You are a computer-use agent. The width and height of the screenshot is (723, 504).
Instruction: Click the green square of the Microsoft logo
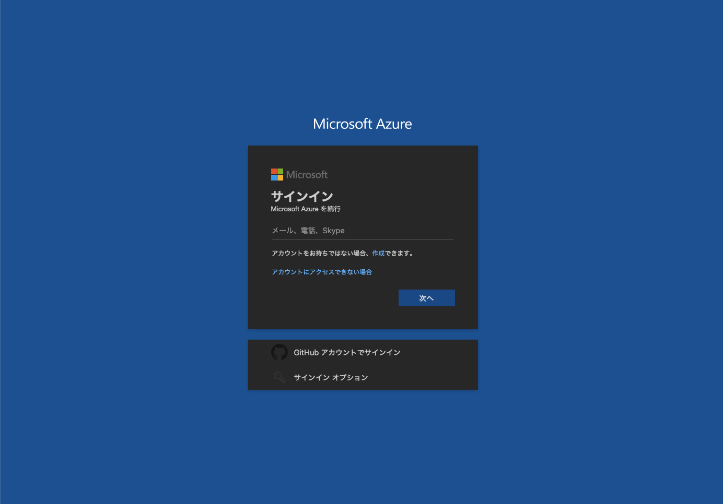pos(279,171)
